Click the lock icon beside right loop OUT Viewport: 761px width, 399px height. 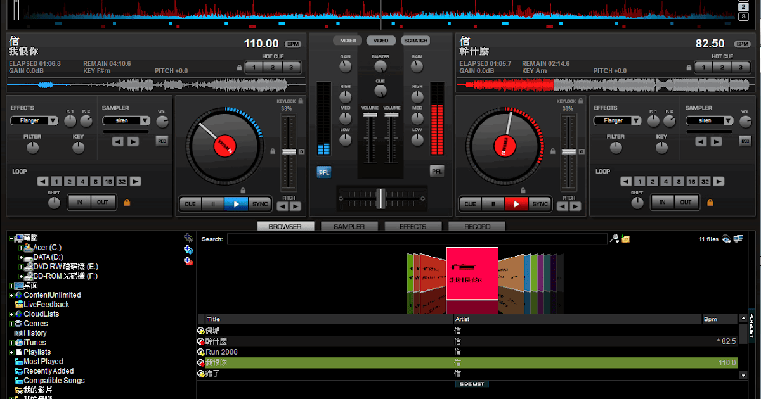(710, 202)
